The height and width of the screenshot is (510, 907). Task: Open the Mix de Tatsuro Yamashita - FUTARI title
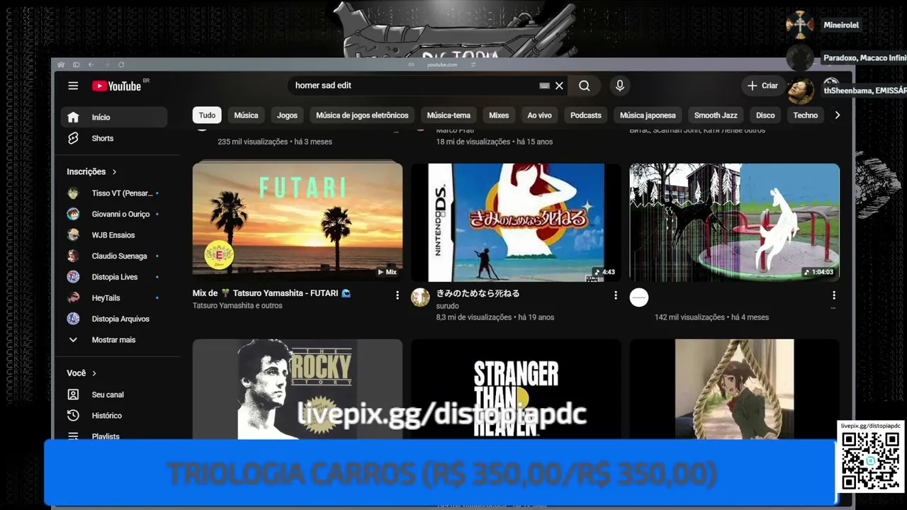point(272,293)
